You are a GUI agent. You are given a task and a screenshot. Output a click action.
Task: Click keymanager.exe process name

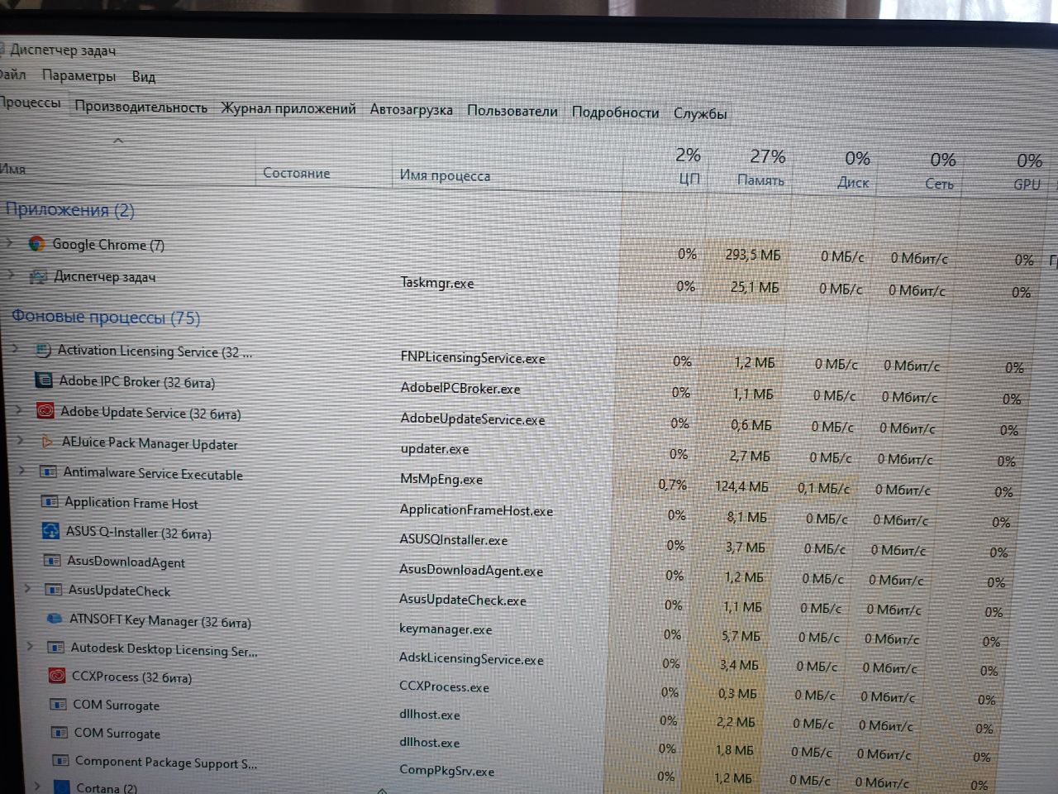coord(446,629)
